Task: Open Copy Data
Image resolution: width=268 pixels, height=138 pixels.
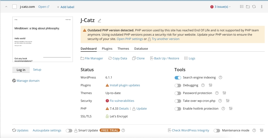Action: [x=118, y=58]
